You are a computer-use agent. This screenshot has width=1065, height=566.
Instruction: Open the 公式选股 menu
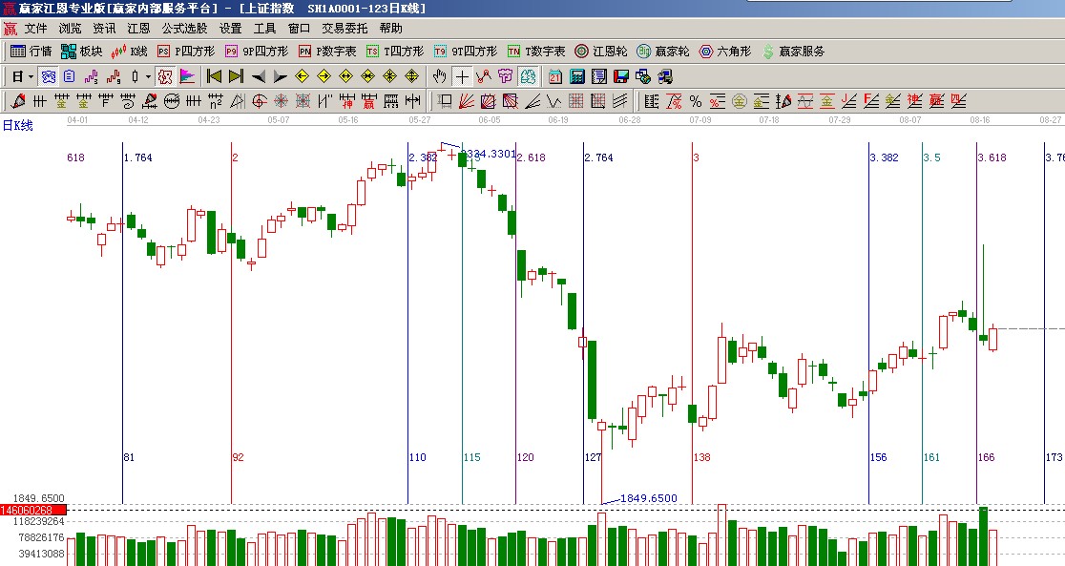click(x=185, y=29)
